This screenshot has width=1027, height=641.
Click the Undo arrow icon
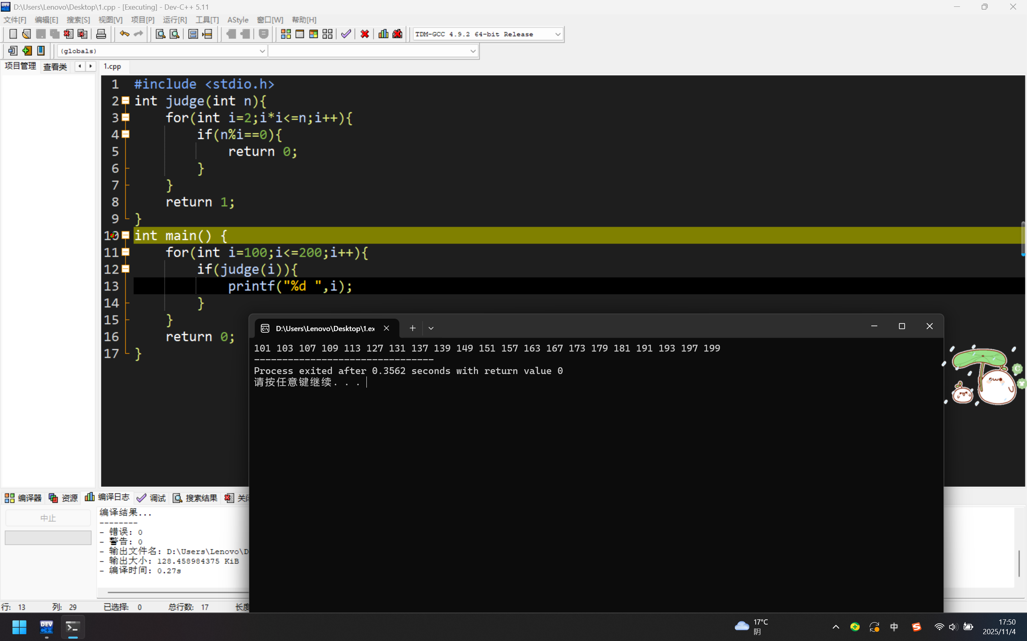(124, 34)
